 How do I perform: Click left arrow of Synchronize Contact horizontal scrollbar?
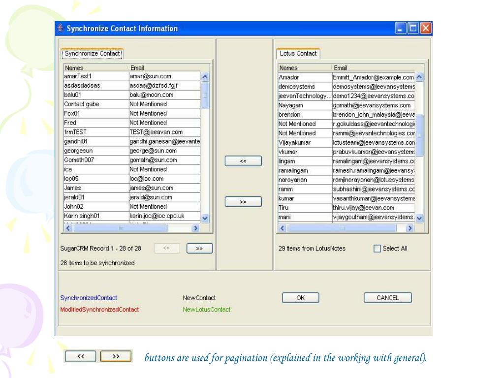68,228
